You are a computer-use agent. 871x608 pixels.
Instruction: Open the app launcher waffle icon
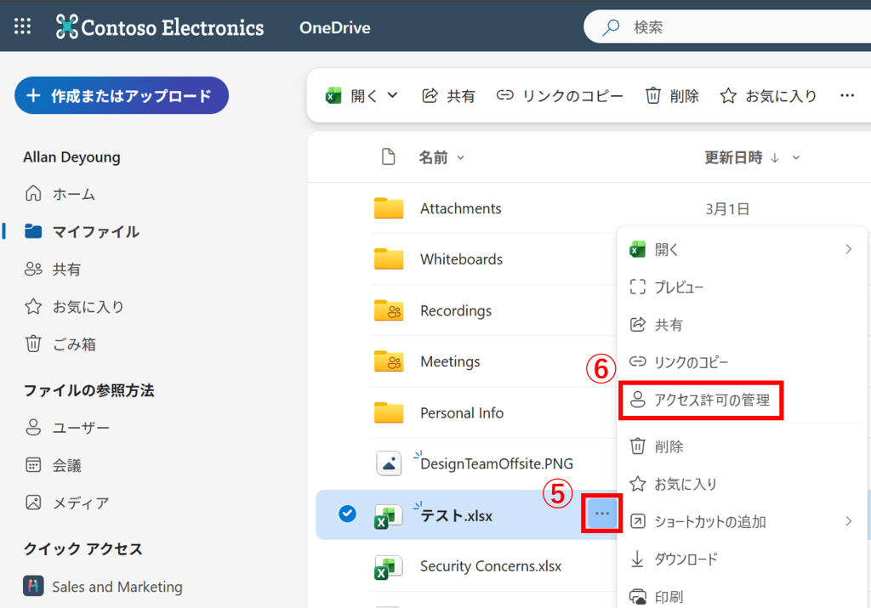[23, 26]
